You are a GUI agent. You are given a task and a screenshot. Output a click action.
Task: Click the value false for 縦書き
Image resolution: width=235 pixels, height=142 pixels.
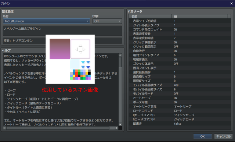tap(178, 124)
